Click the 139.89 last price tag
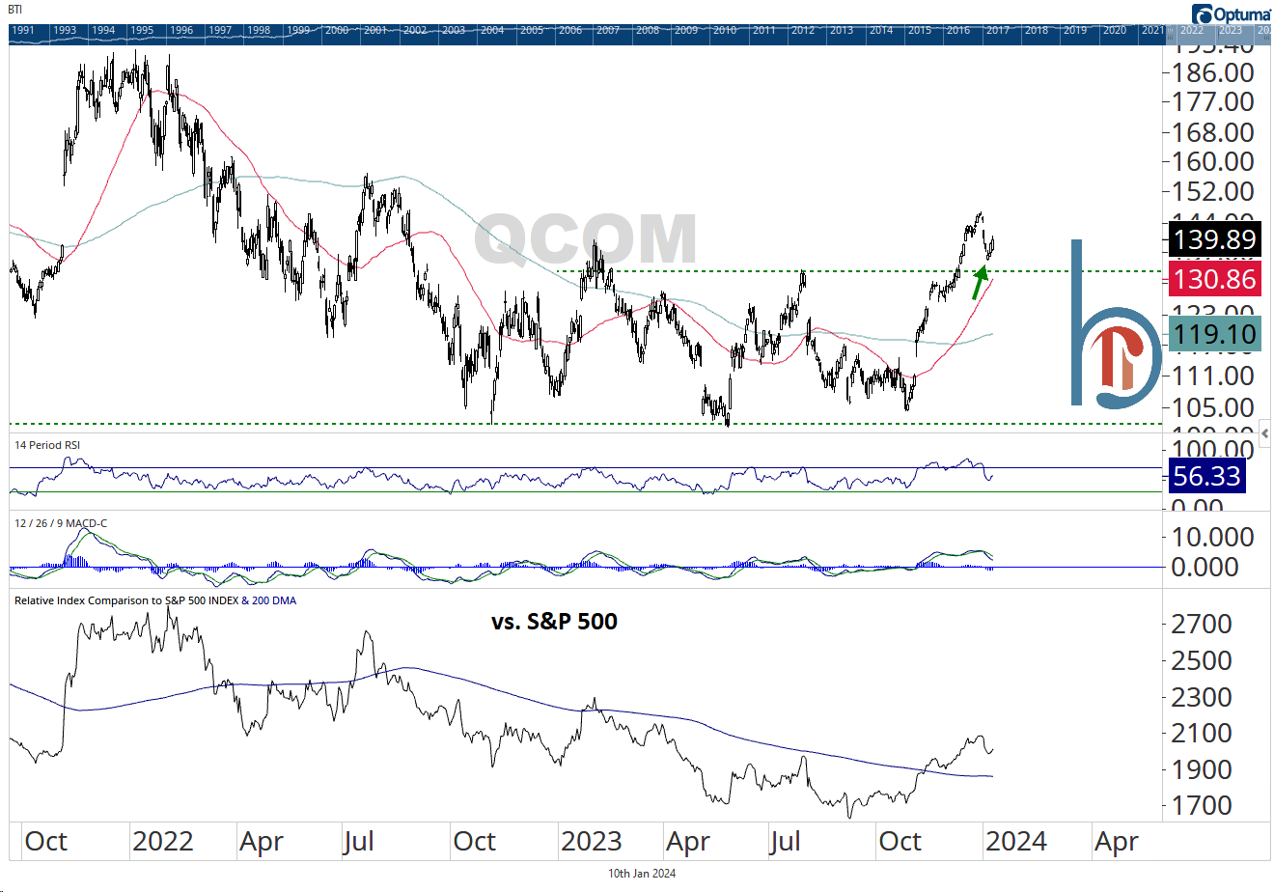Screen dimensions: 1274x892 [1214, 238]
